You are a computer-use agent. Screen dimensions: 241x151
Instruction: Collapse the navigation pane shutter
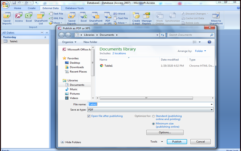[47, 33]
